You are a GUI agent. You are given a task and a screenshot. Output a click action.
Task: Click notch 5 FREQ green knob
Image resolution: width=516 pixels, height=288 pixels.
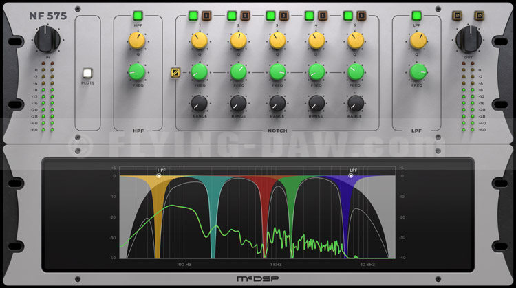[x=356, y=72]
